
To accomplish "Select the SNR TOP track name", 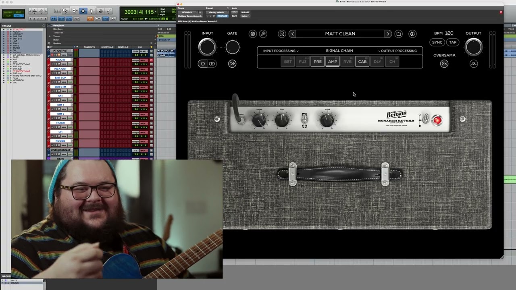I will pos(60,78).
